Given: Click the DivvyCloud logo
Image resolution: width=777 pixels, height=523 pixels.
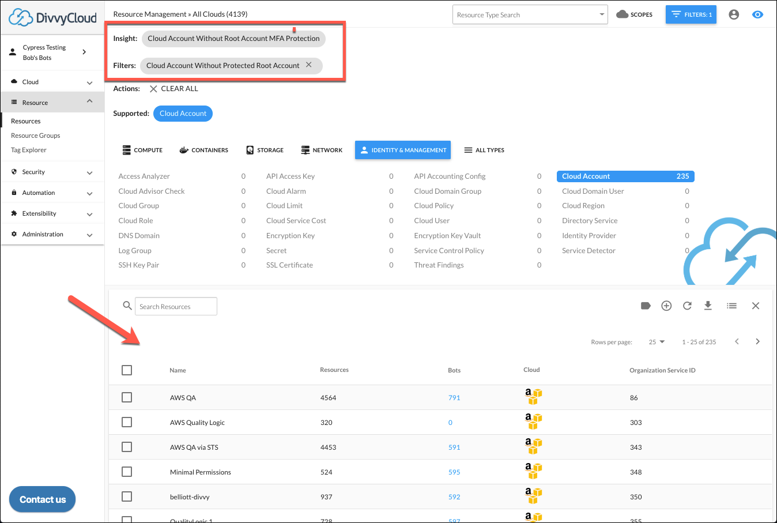Looking at the screenshot, I should [x=52, y=18].
